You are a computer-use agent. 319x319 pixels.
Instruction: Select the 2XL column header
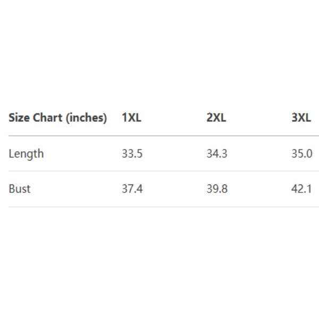216,117
